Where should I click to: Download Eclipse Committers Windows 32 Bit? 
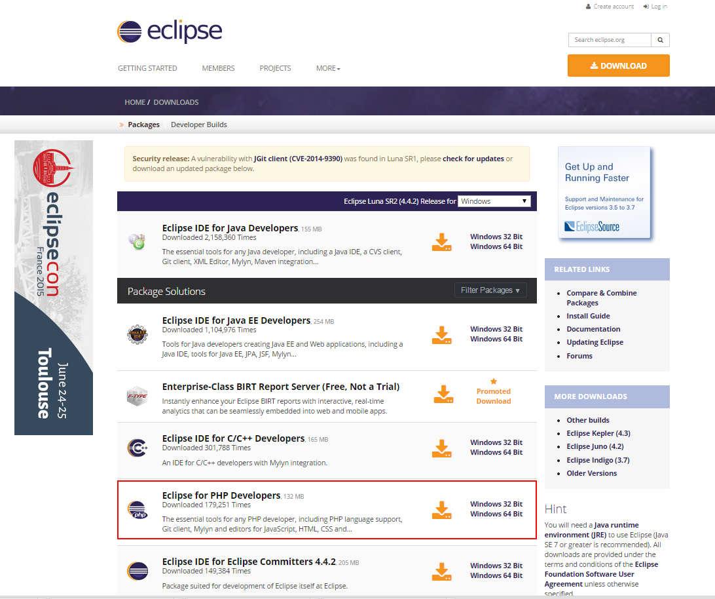tap(496, 566)
